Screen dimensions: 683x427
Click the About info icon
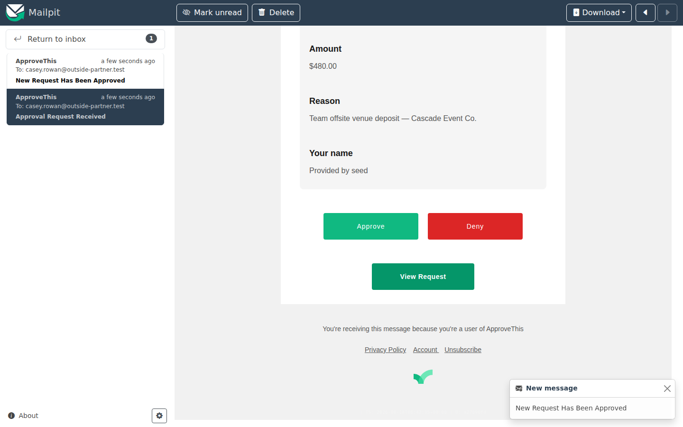(11, 416)
